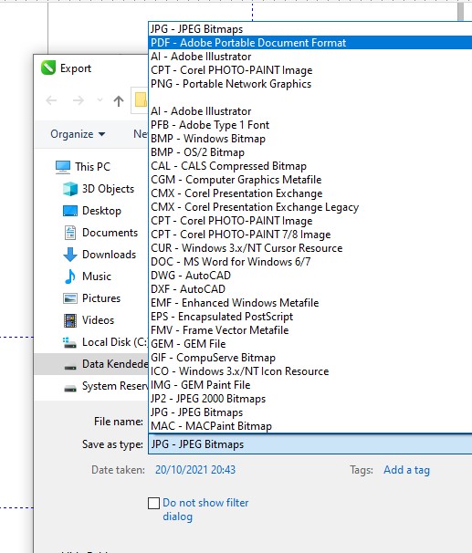Choose DXF - AutoCAD format

310,289
